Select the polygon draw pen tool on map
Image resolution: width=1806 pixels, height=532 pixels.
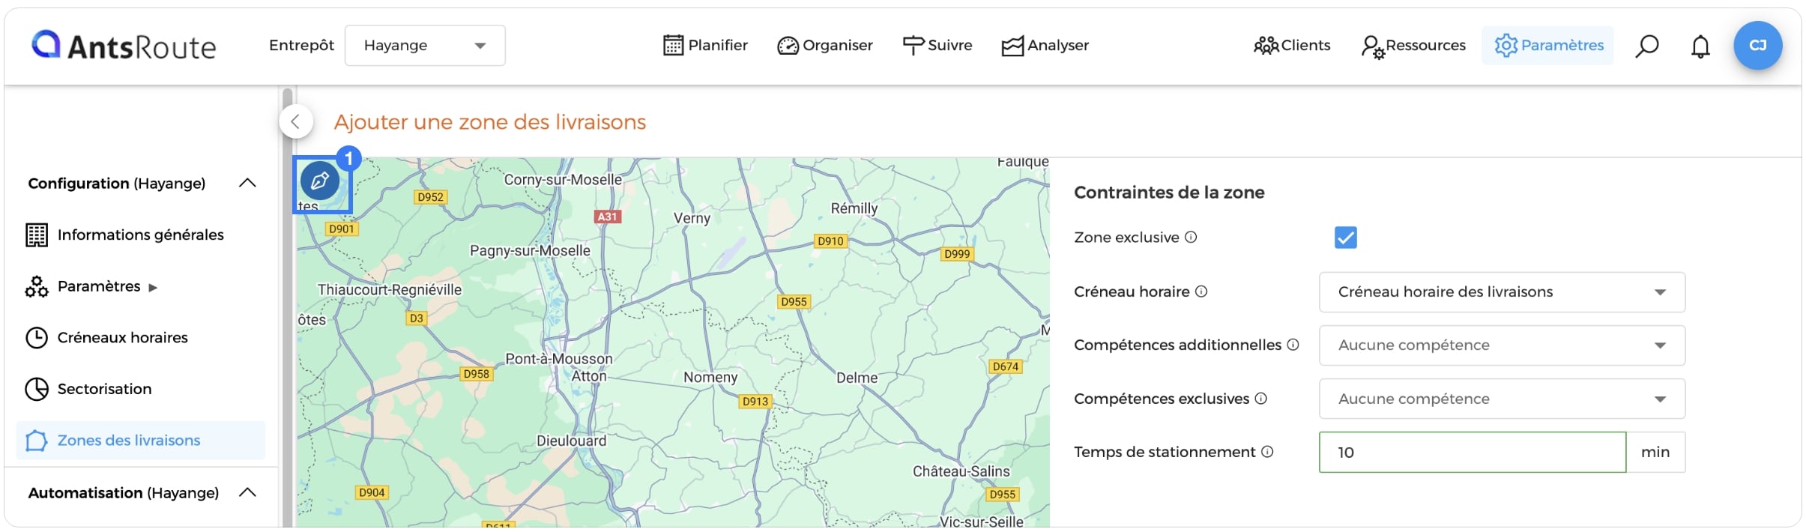pyautogui.click(x=320, y=181)
